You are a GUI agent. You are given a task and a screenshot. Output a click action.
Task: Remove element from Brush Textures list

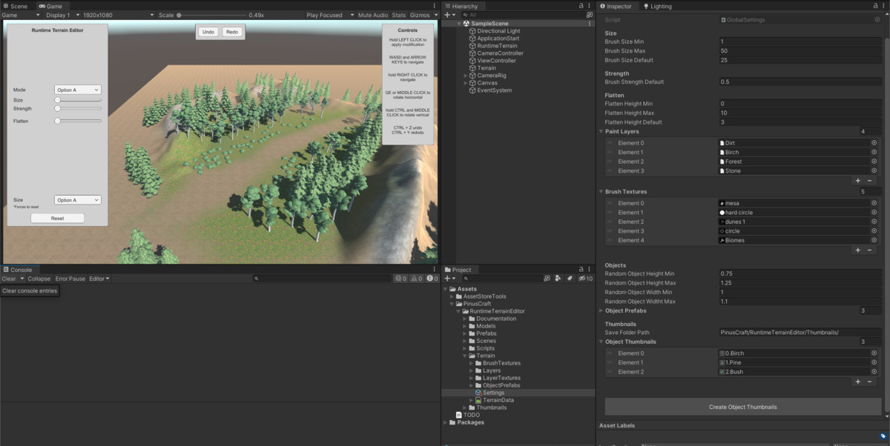[870, 250]
